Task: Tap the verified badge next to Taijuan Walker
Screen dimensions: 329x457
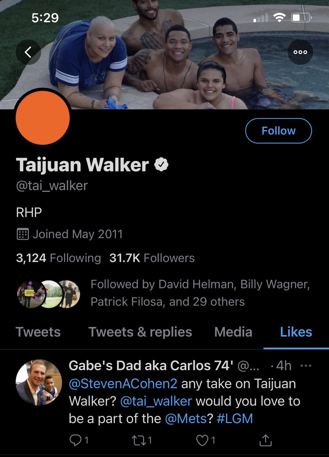Action: (161, 165)
